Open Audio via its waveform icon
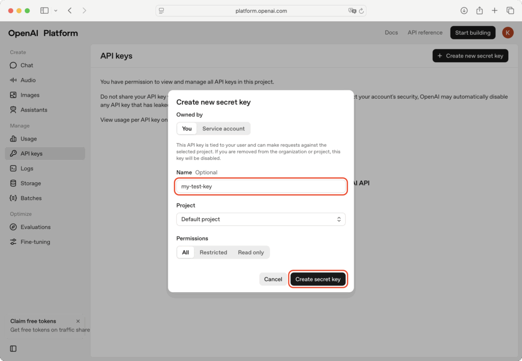 pyautogui.click(x=13, y=80)
